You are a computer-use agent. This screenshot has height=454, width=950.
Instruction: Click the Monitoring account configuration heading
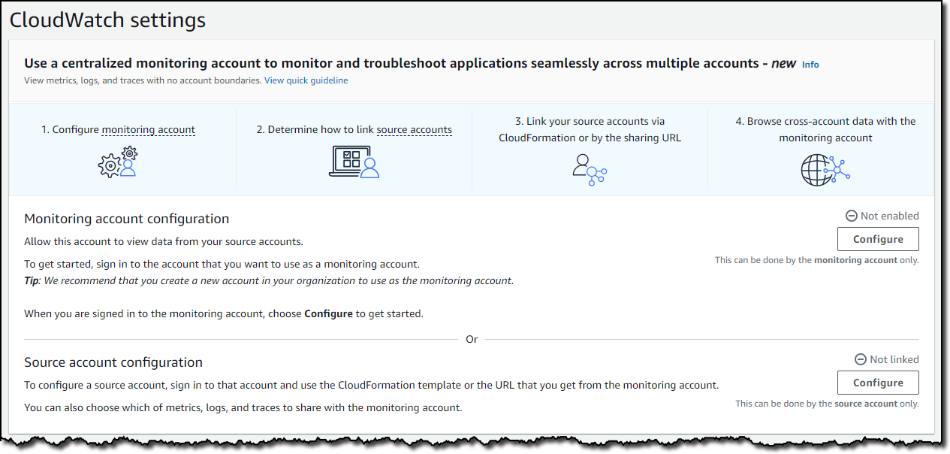click(x=127, y=219)
